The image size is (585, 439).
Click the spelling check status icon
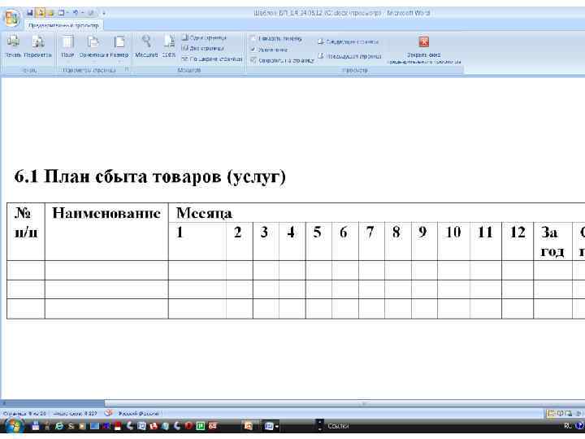(x=109, y=413)
